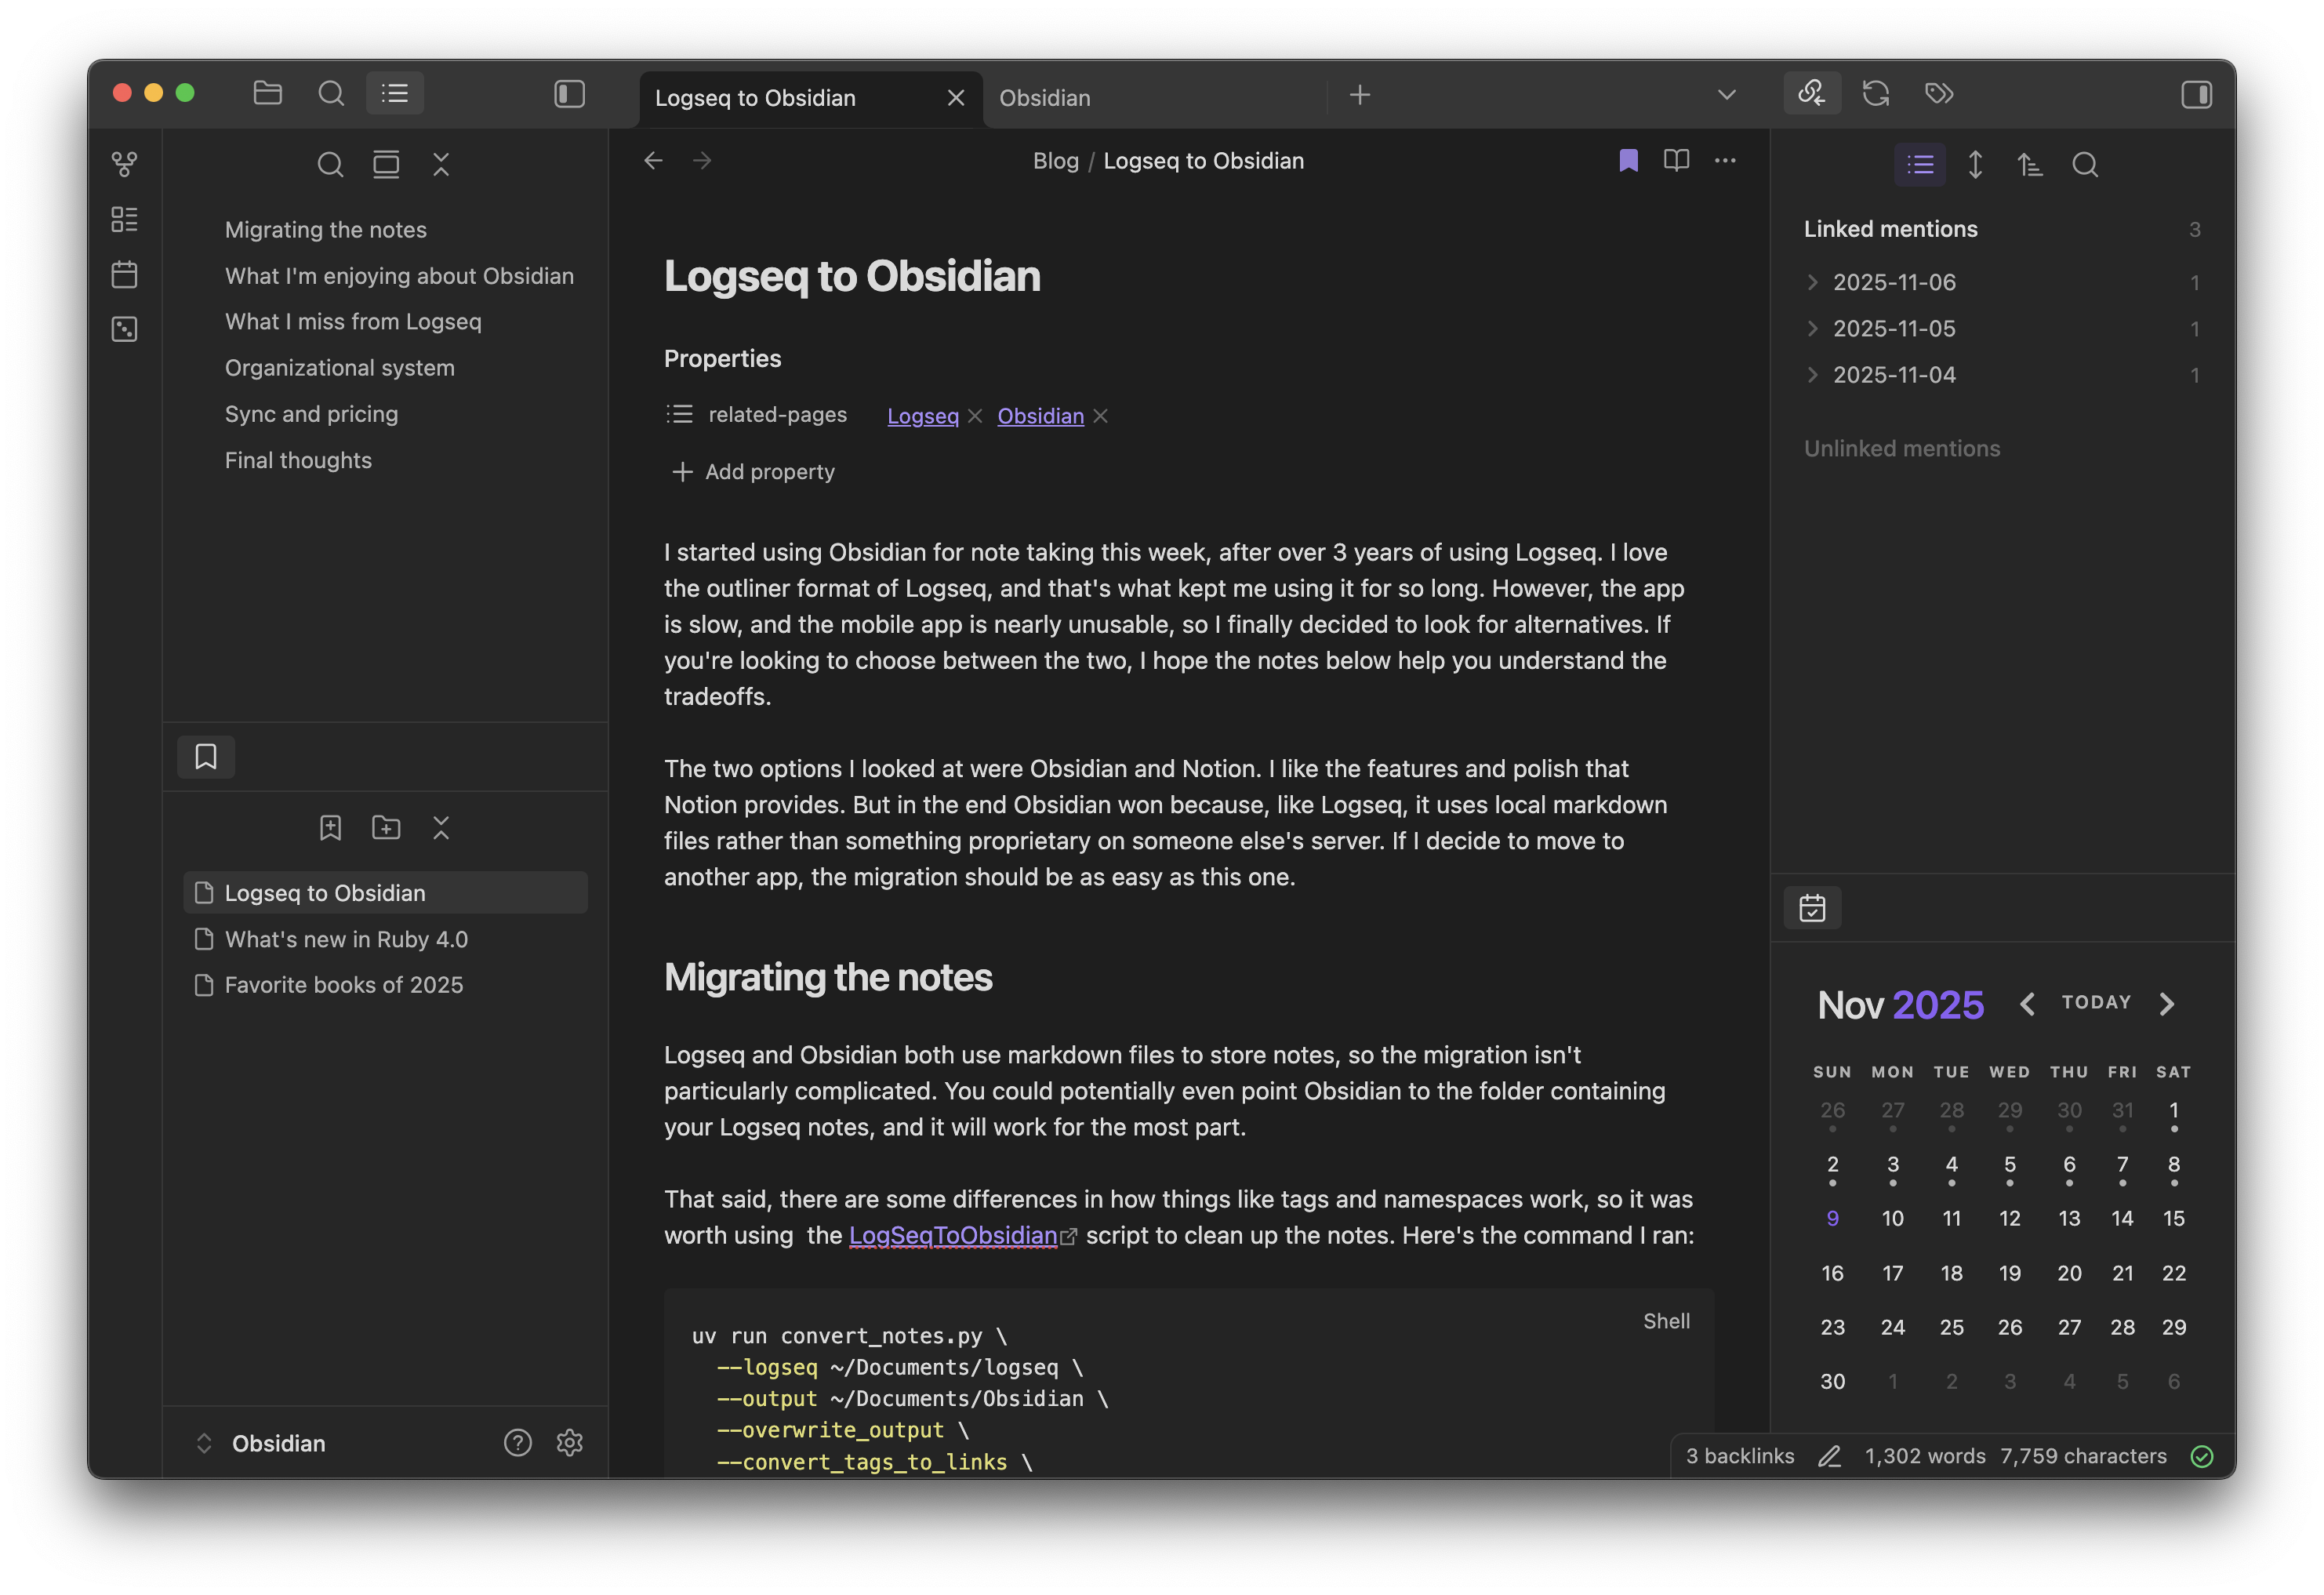
Task: Toggle the left sidebar
Action: tap(569, 94)
